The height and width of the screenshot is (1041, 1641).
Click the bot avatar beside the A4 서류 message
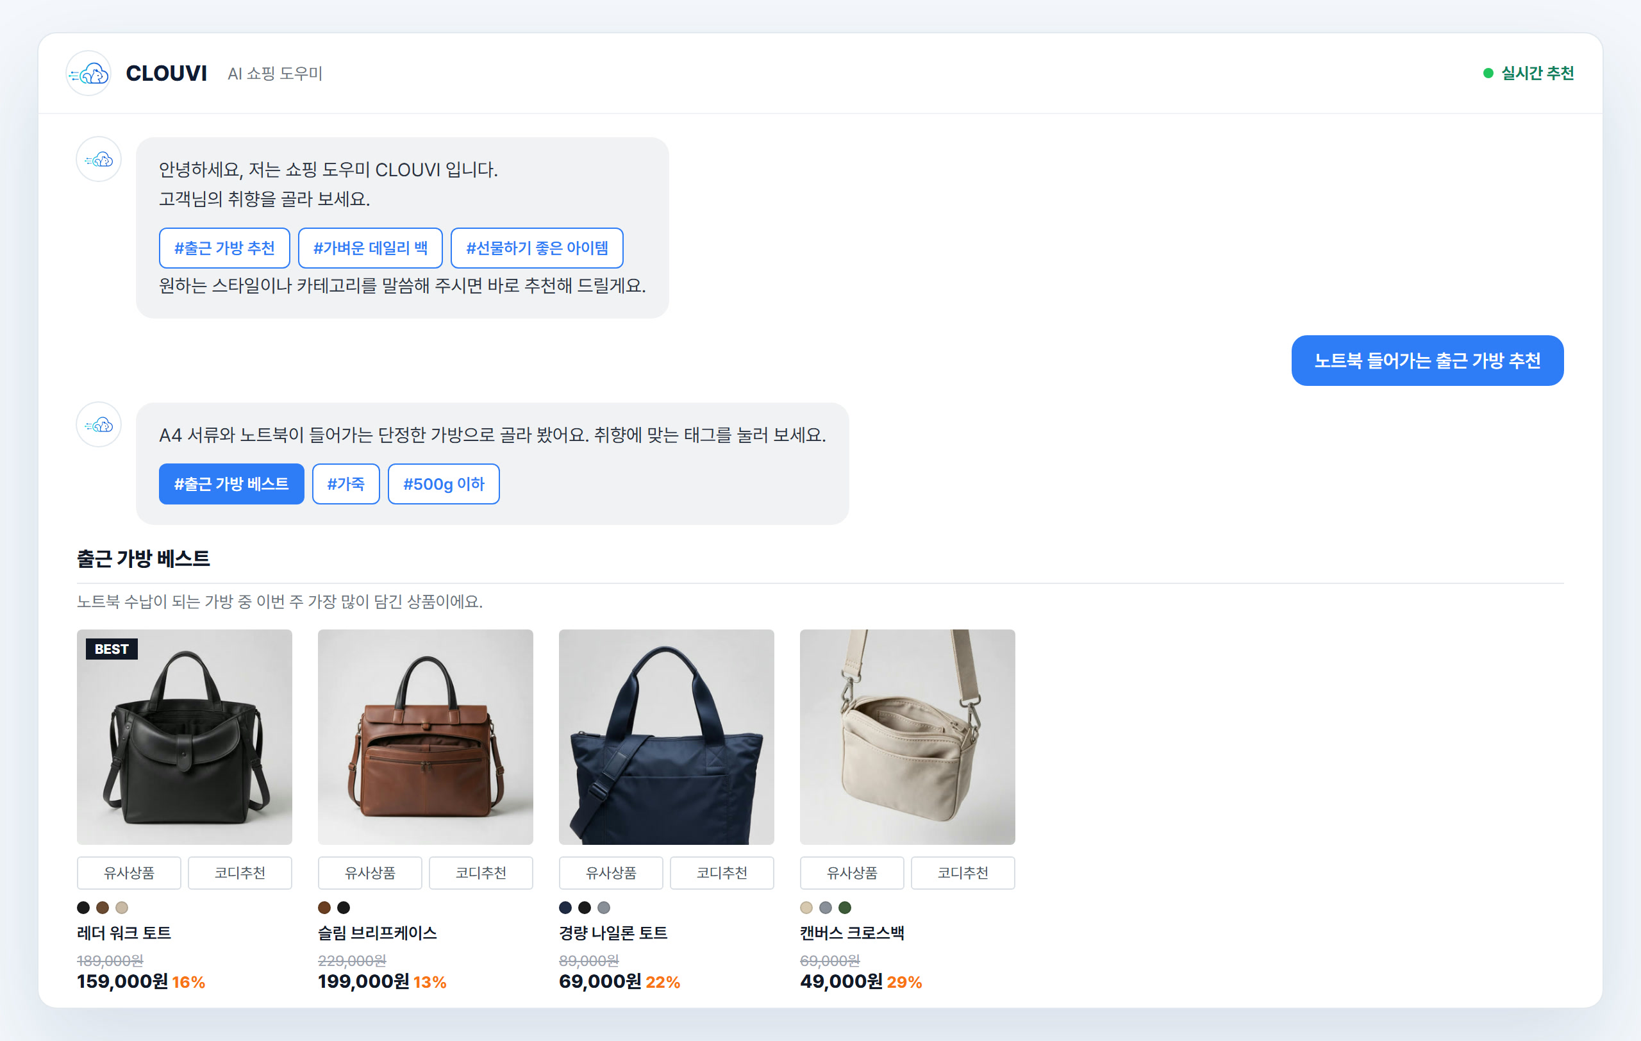pos(99,425)
